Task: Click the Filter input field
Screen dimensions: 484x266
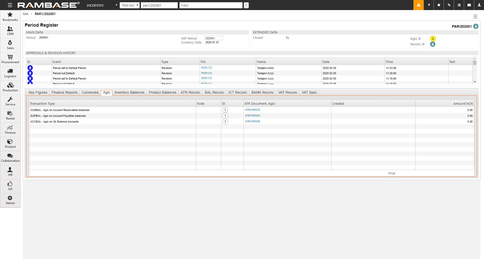Action: [x=211, y=5]
